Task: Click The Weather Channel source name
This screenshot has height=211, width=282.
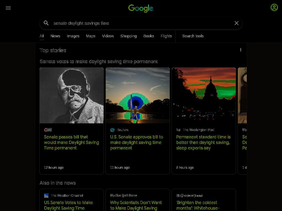Action: (x=67, y=195)
